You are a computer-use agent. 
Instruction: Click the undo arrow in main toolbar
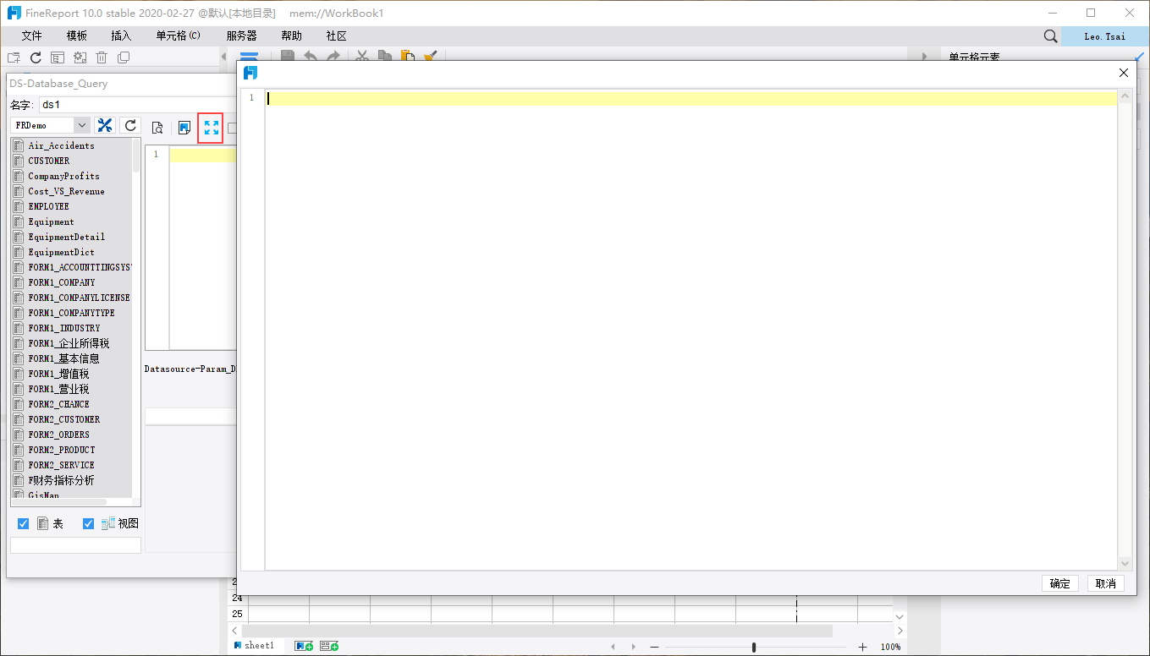tap(311, 57)
